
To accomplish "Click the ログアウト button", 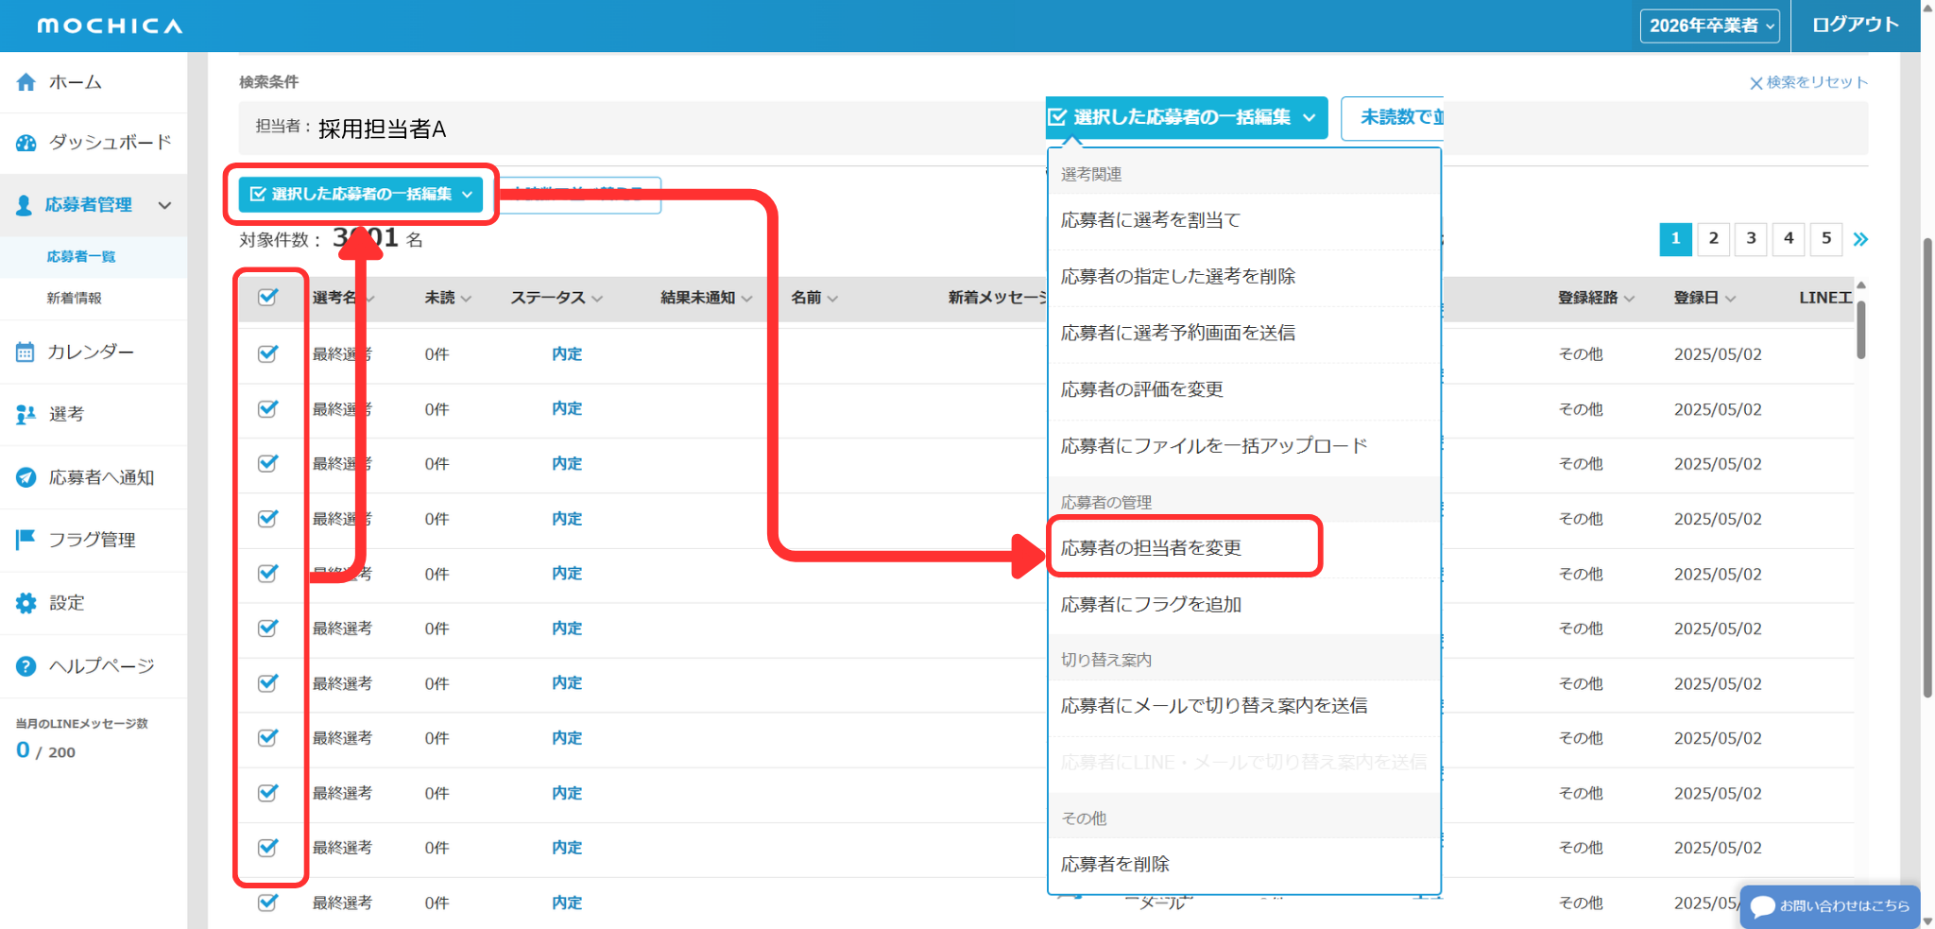I will 1855,26.
